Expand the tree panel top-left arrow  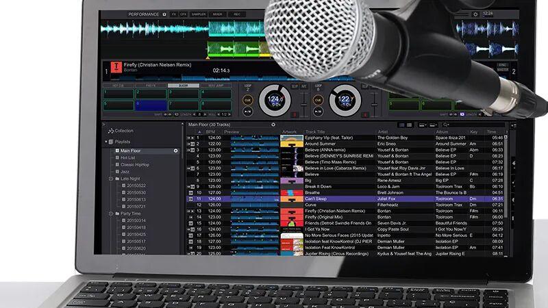[103, 124]
